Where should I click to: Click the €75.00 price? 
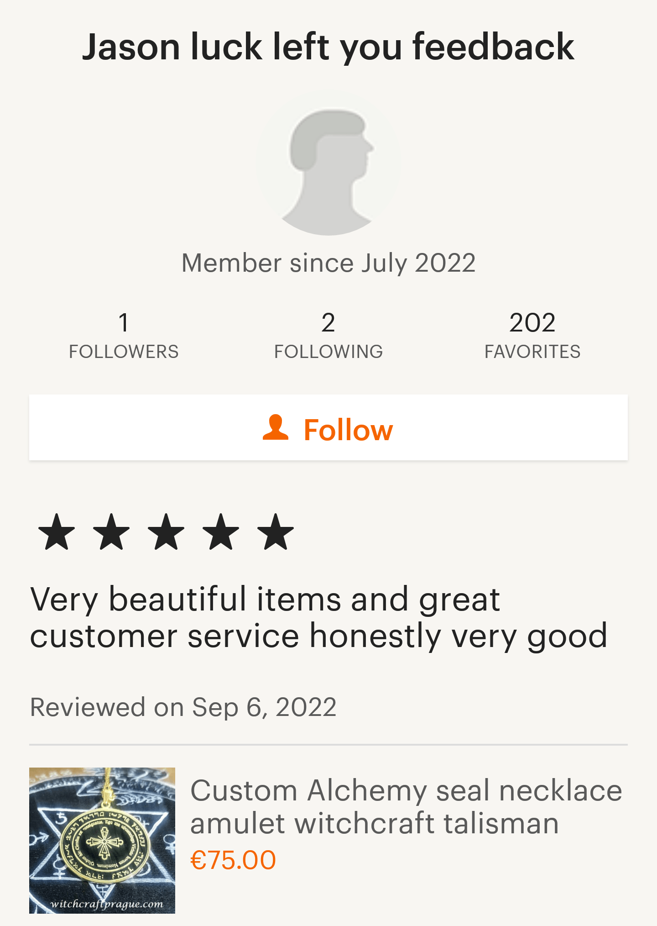tap(233, 860)
